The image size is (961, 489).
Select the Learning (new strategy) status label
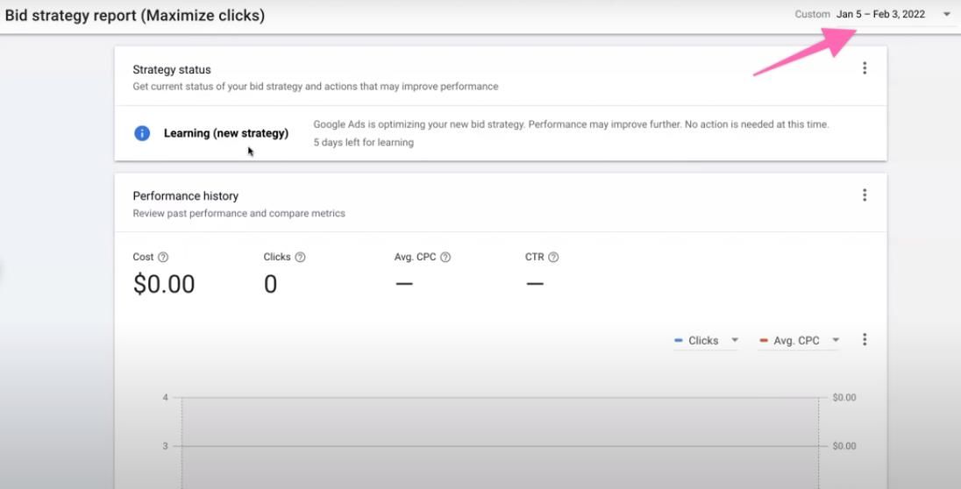226,133
